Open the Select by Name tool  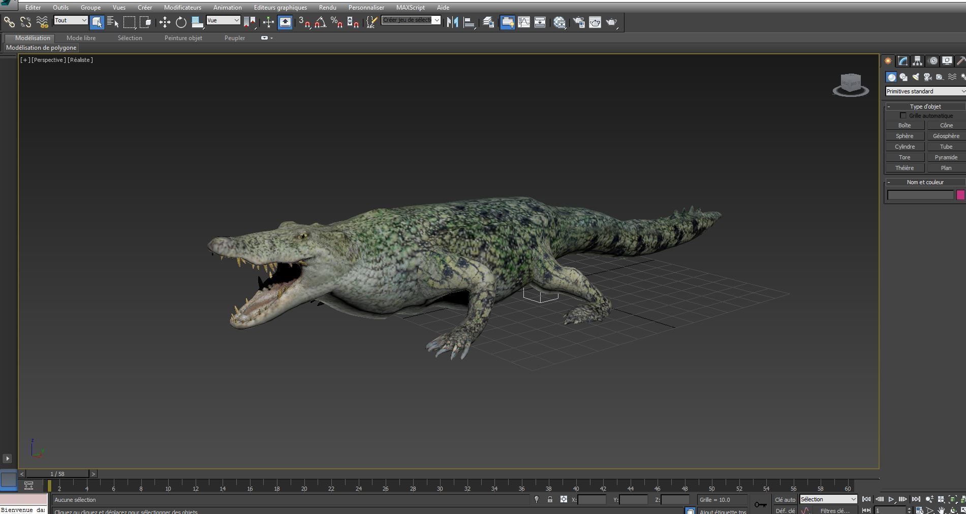pyautogui.click(x=113, y=22)
